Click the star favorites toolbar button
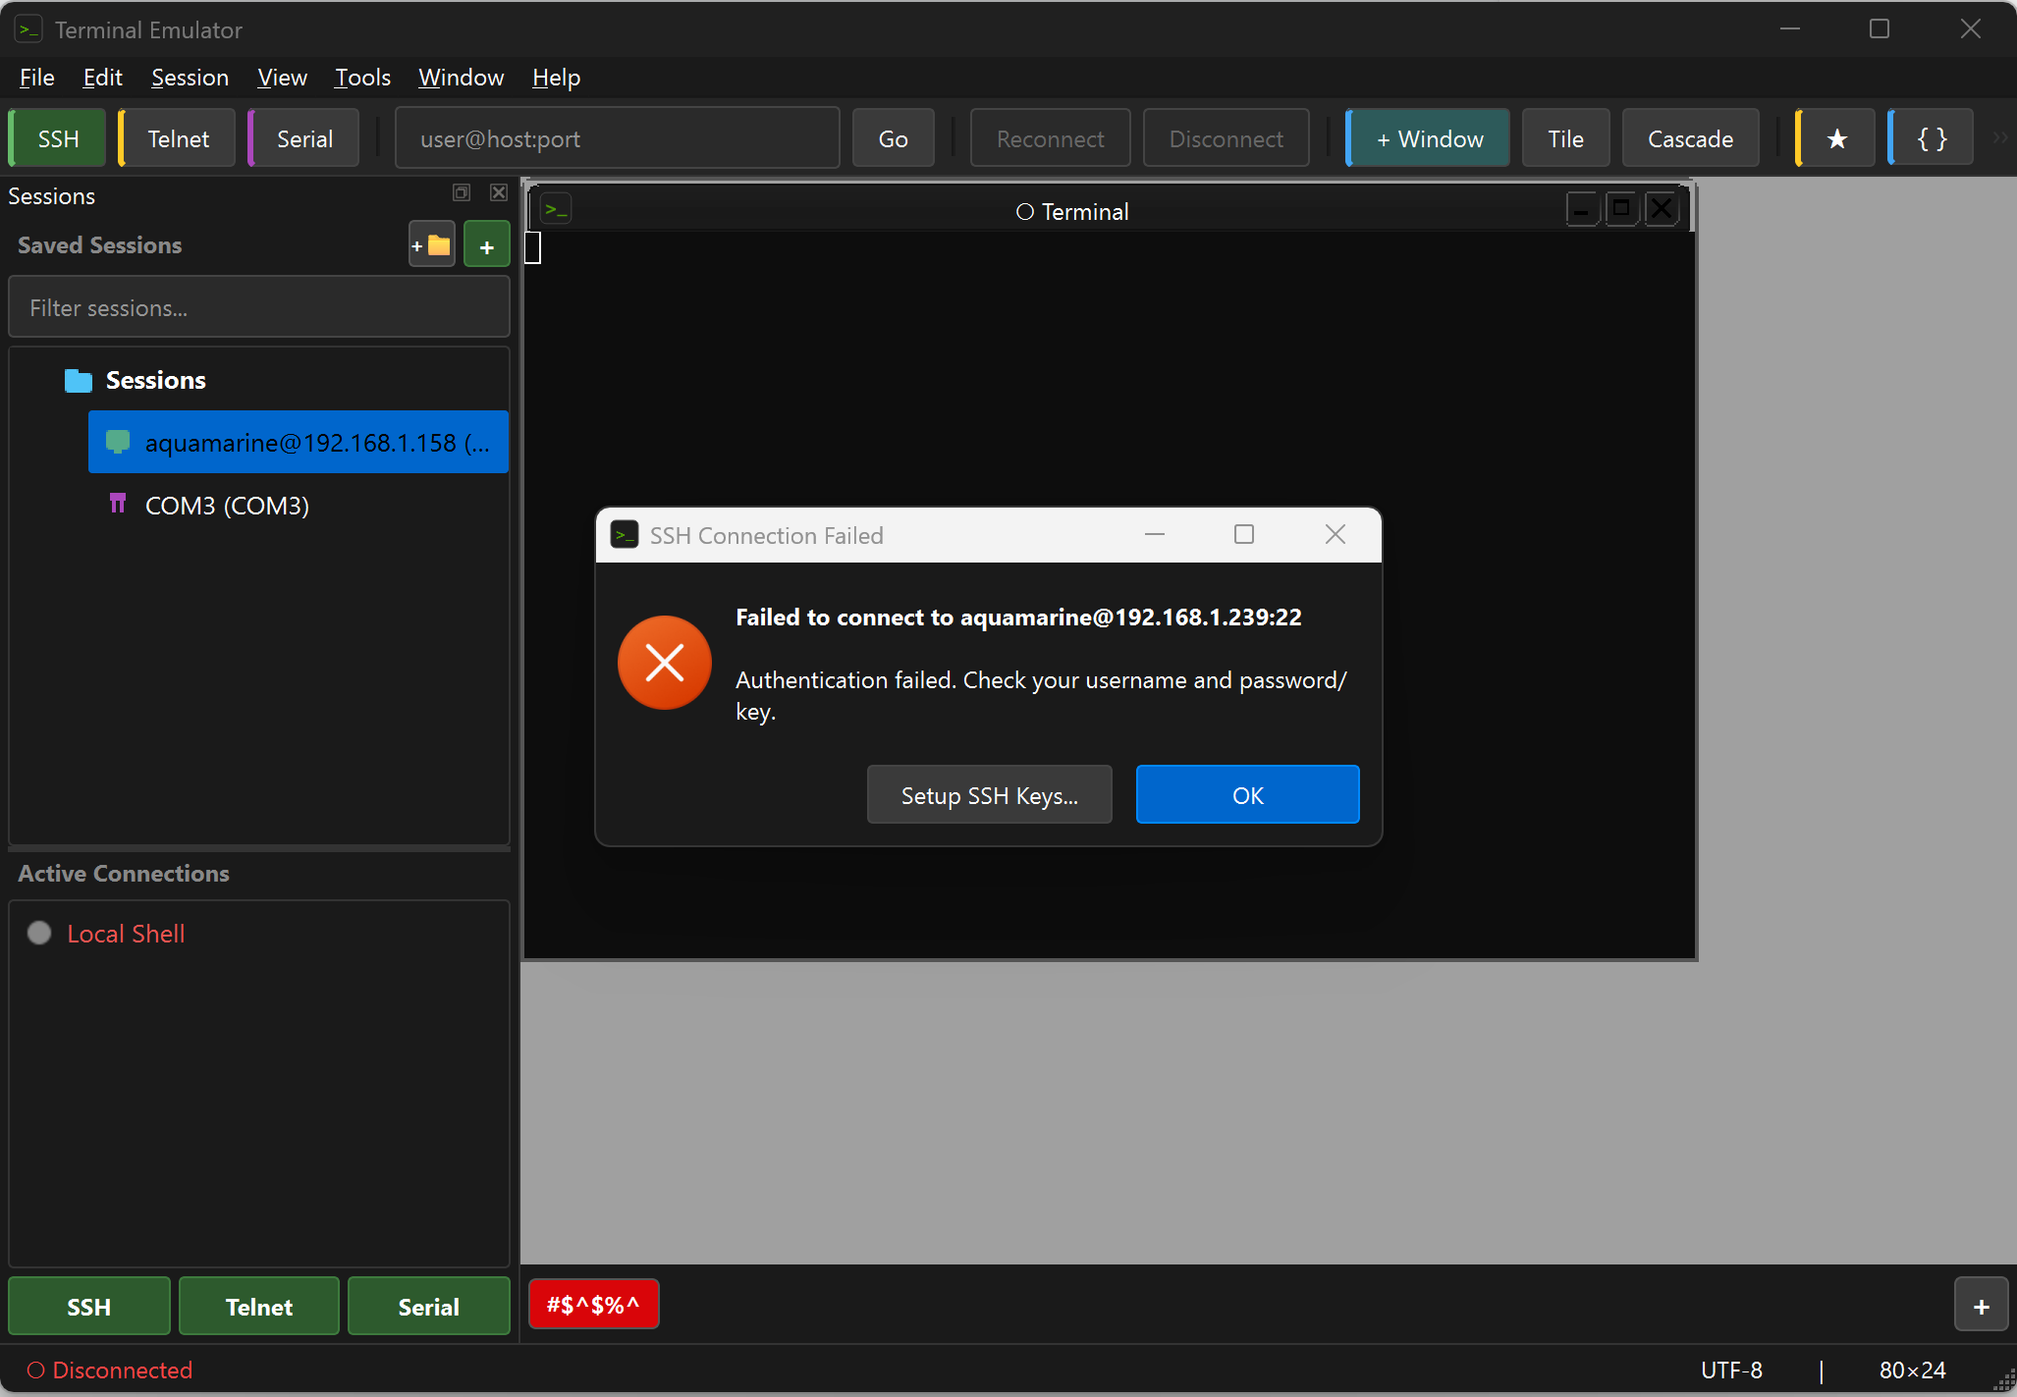This screenshot has width=2017, height=1397. click(x=1836, y=138)
